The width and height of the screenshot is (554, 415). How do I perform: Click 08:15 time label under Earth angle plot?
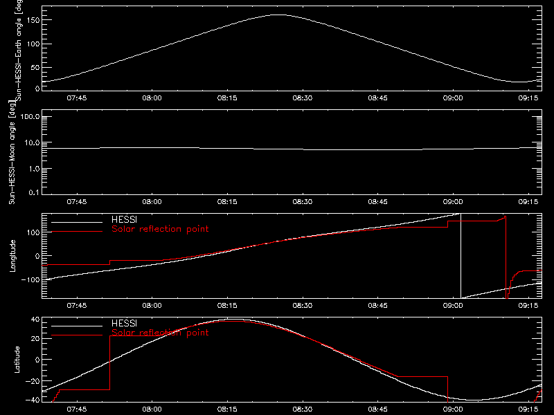(x=227, y=98)
